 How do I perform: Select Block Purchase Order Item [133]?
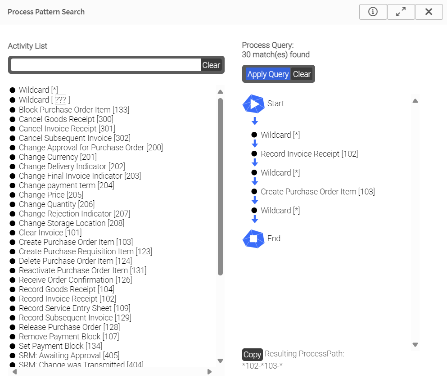tap(74, 110)
